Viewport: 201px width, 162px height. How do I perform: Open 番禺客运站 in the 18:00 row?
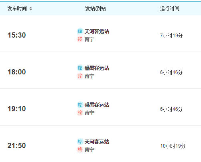tap(97, 68)
